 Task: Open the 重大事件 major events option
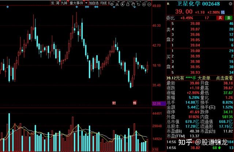click(76, 3)
